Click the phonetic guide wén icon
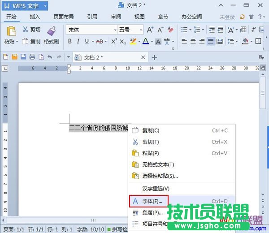This screenshot has width=269, height=233. [x=167, y=41]
